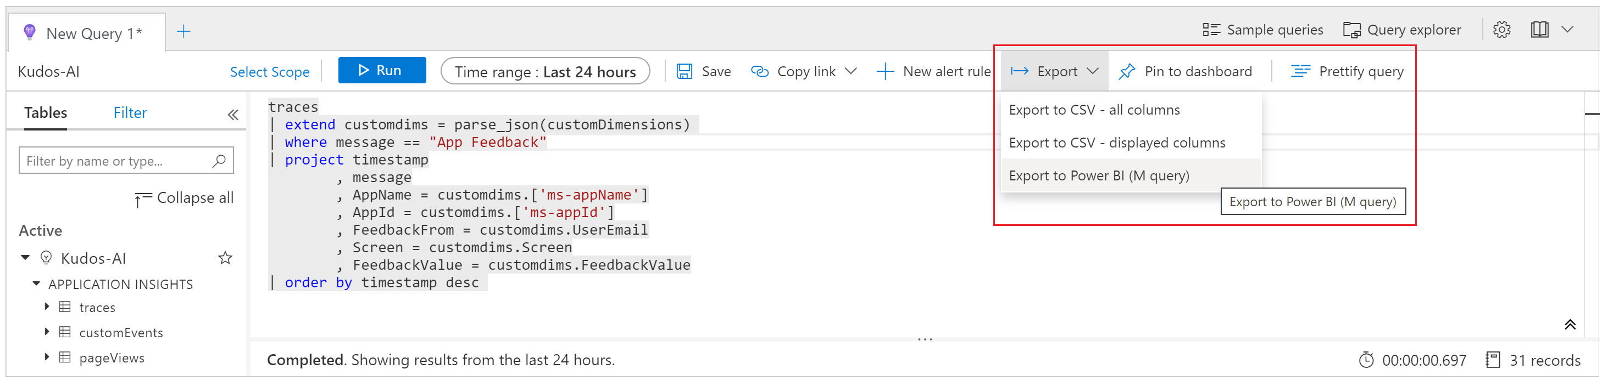Collapse the side panel with double chevron

point(233,115)
